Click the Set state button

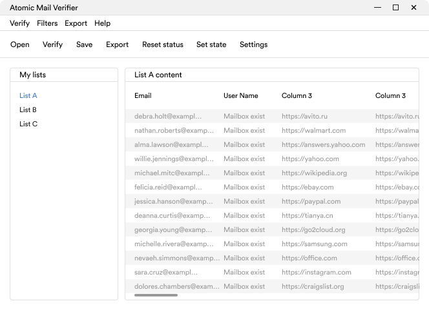pos(211,44)
